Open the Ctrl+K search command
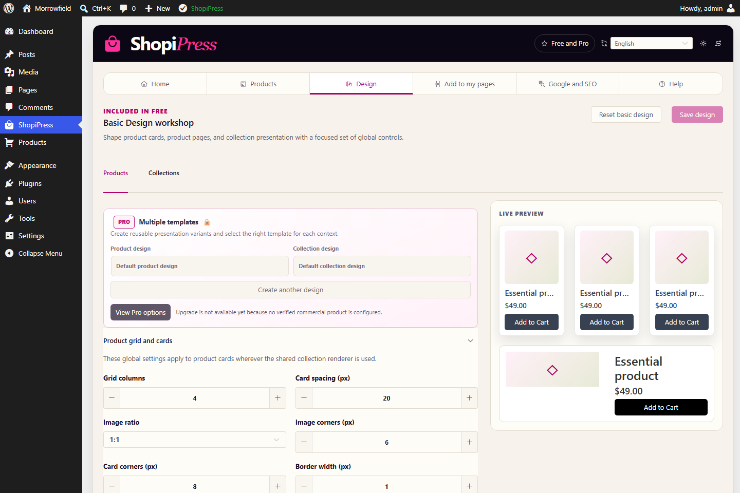 click(x=96, y=8)
